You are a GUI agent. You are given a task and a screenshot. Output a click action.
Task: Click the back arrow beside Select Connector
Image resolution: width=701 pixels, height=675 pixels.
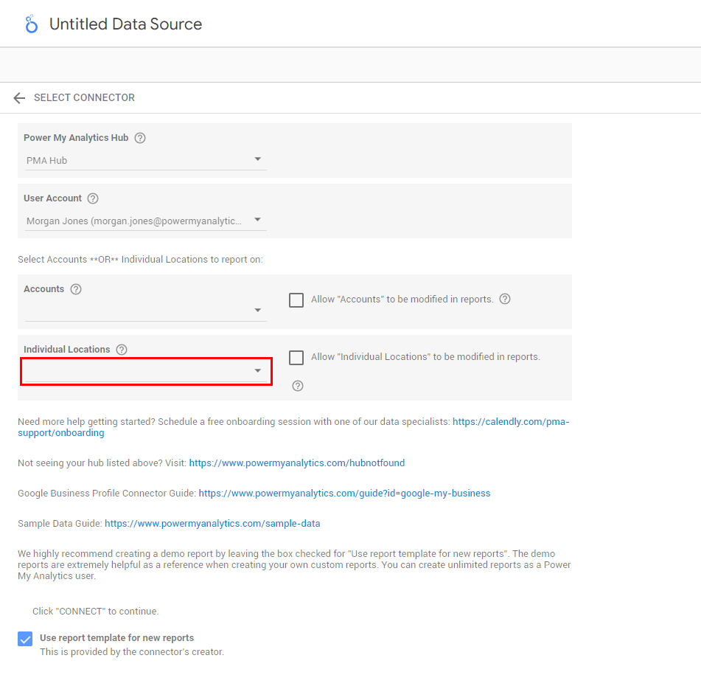pos(19,98)
